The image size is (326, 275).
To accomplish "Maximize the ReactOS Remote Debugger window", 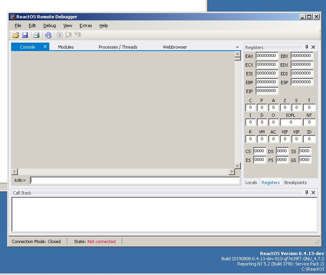I will click(309, 17).
